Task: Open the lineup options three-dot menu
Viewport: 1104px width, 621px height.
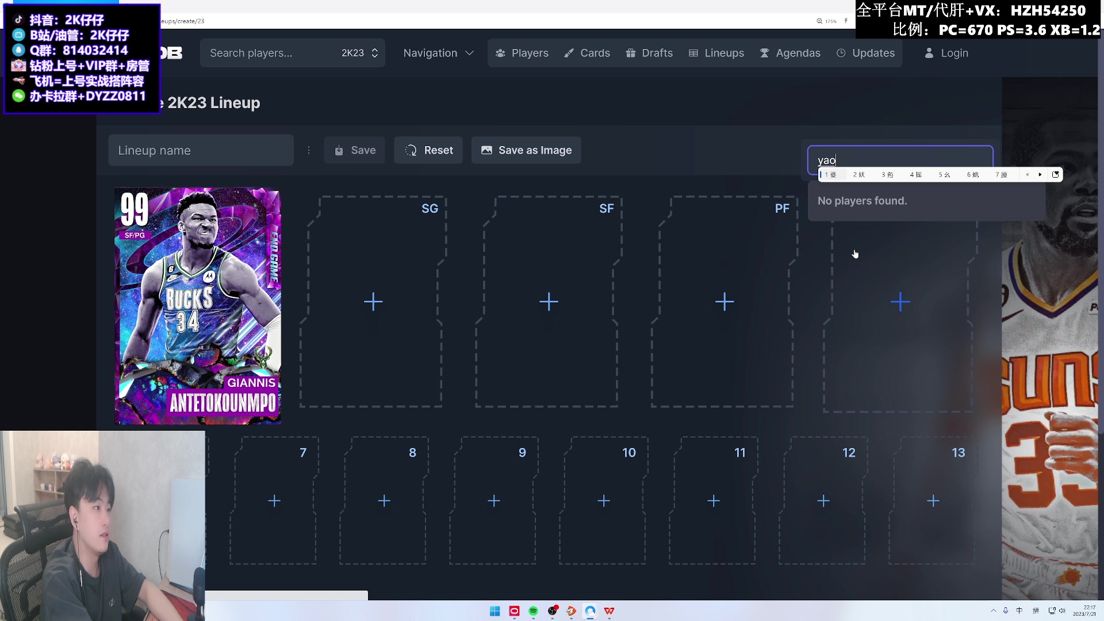Action: 309,150
